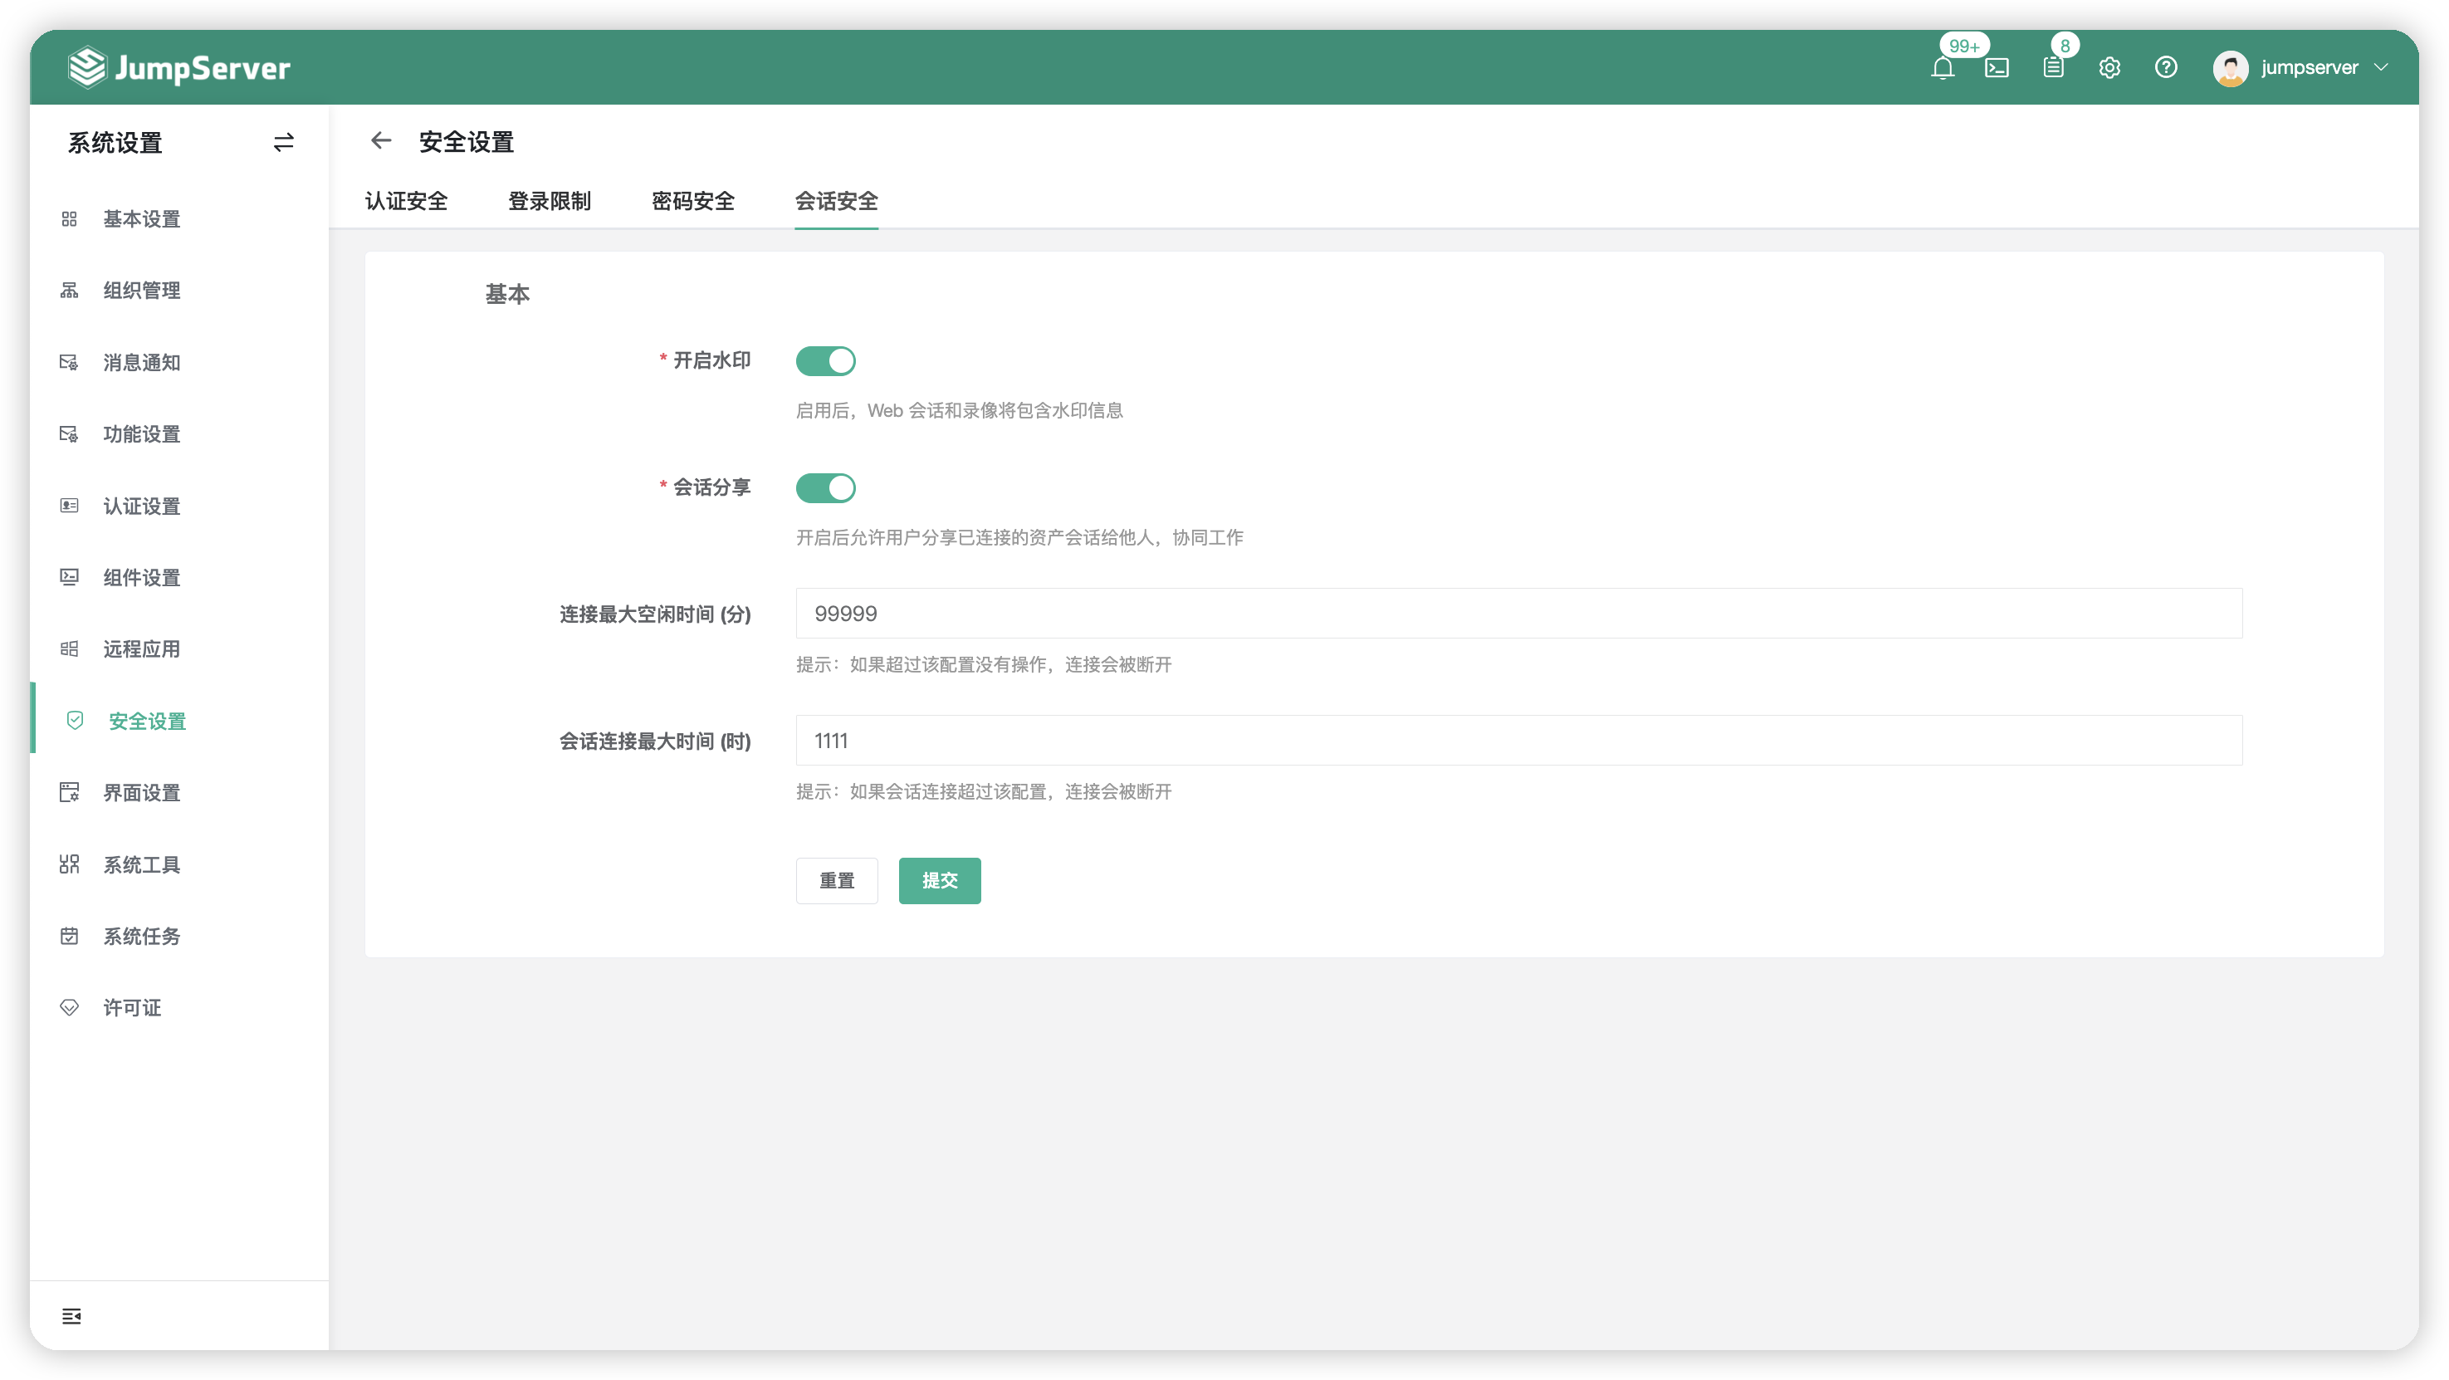Switch to the 密码安全 tab

point(693,201)
